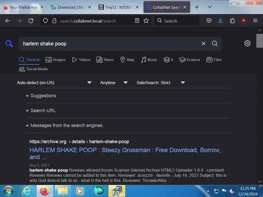
Task: Open Windows Explorer folder in taskbar
Action: [63, 191]
